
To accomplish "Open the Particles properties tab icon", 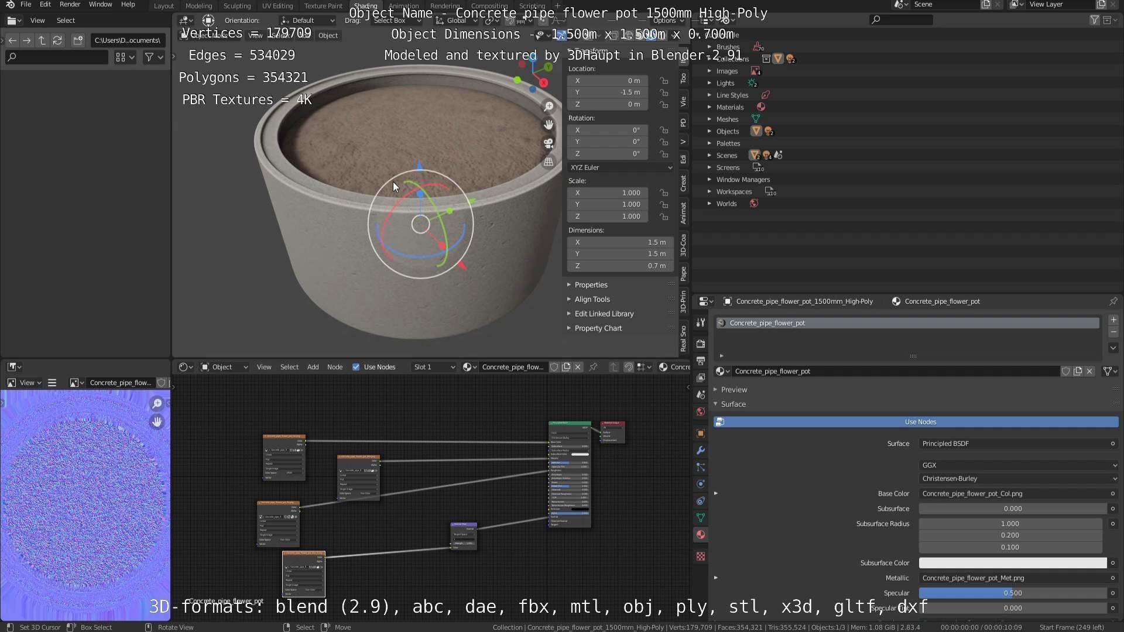I will pos(701,467).
